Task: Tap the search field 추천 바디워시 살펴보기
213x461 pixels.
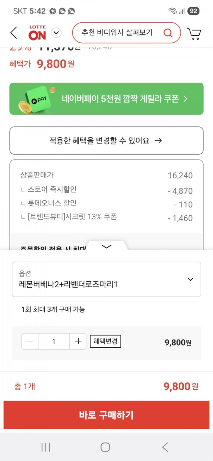Action: [x=117, y=33]
